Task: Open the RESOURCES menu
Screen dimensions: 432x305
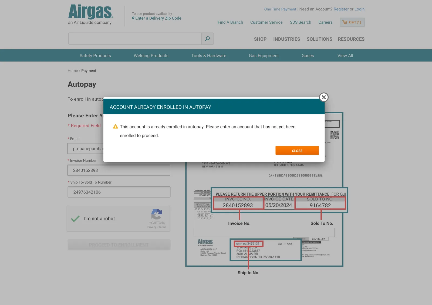Action: [x=351, y=39]
